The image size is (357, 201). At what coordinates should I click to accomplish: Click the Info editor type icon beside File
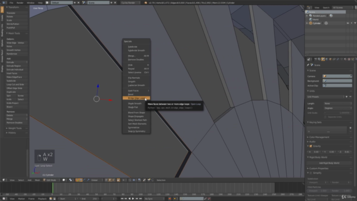tap(4, 3)
